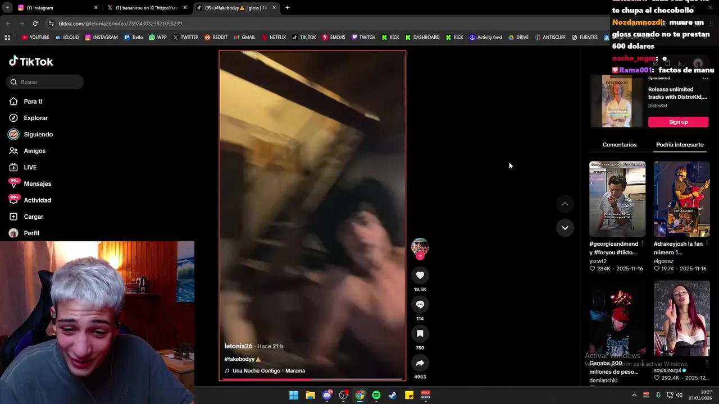Go to previous video arrow
The height and width of the screenshot is (404, 719).
tap(565, 204)
